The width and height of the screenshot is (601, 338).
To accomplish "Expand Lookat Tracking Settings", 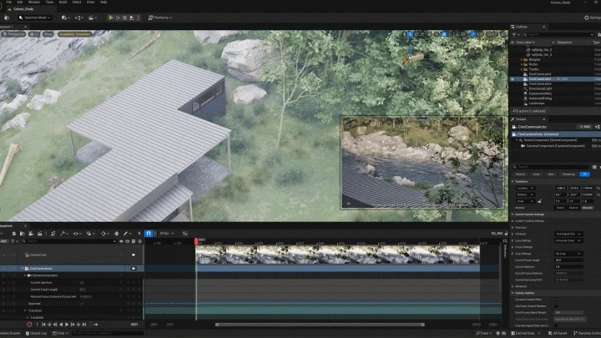I will [513, 221].
